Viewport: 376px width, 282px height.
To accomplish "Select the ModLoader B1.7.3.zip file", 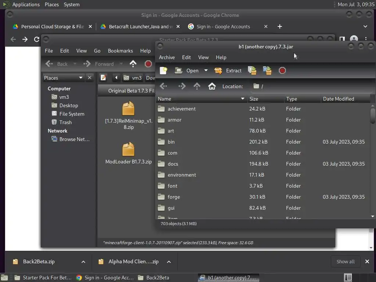I will tap(129, 153).
